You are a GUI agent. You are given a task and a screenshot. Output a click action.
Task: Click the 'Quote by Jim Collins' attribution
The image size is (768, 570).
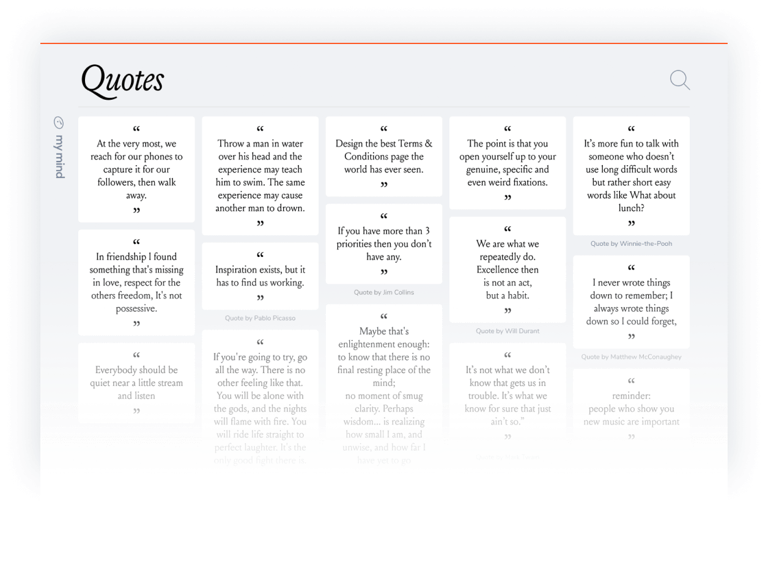pos(383,292)
